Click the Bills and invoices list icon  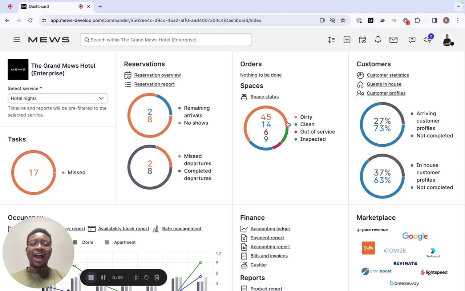tap(244, 256)
